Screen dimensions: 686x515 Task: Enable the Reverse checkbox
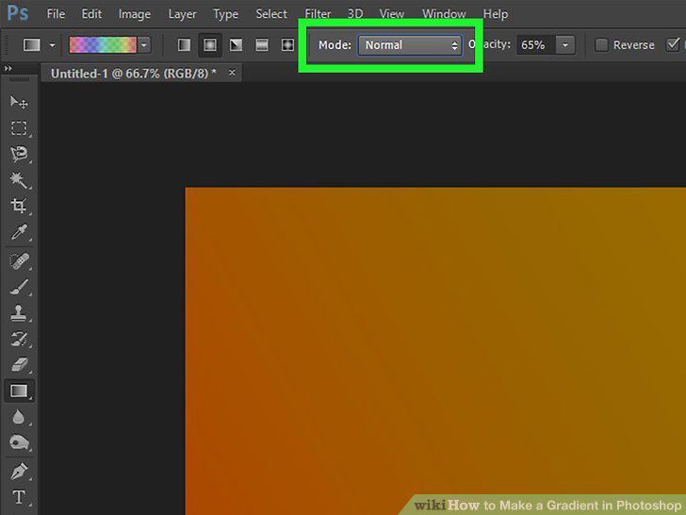601,44
